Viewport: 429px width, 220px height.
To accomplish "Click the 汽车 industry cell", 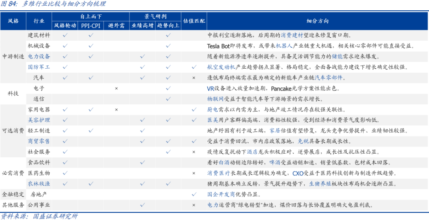I will tap(39, 77).
